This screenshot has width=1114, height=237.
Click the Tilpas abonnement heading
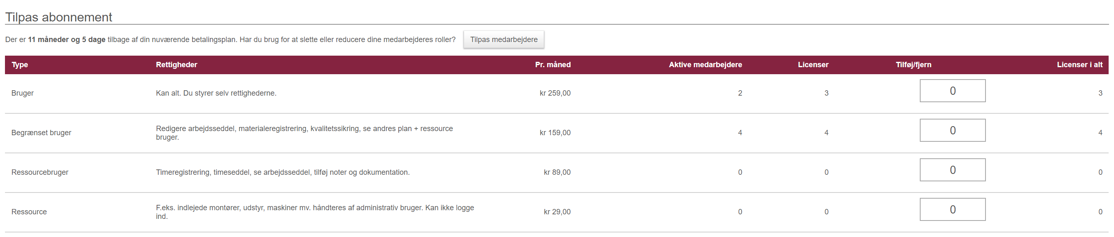[x=58, y=17]
